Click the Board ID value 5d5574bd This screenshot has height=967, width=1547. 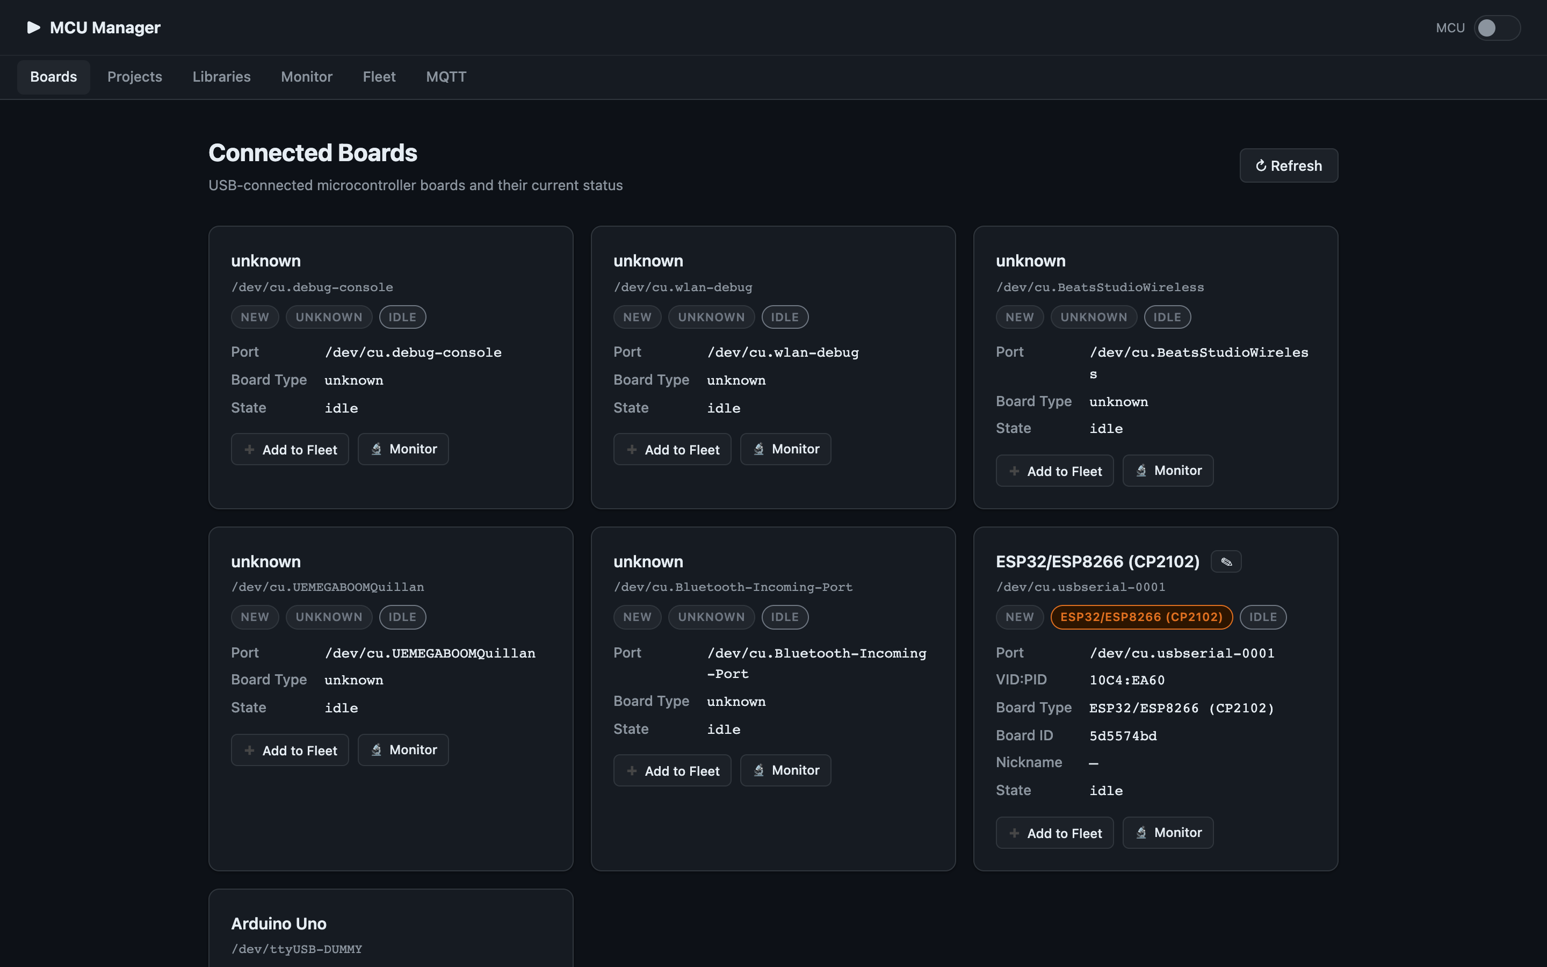1123,736
